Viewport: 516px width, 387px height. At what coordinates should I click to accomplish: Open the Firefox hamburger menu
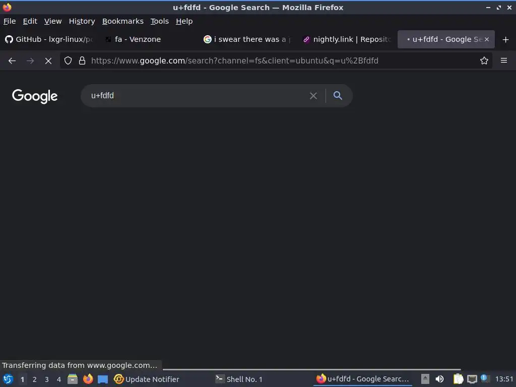504,60
